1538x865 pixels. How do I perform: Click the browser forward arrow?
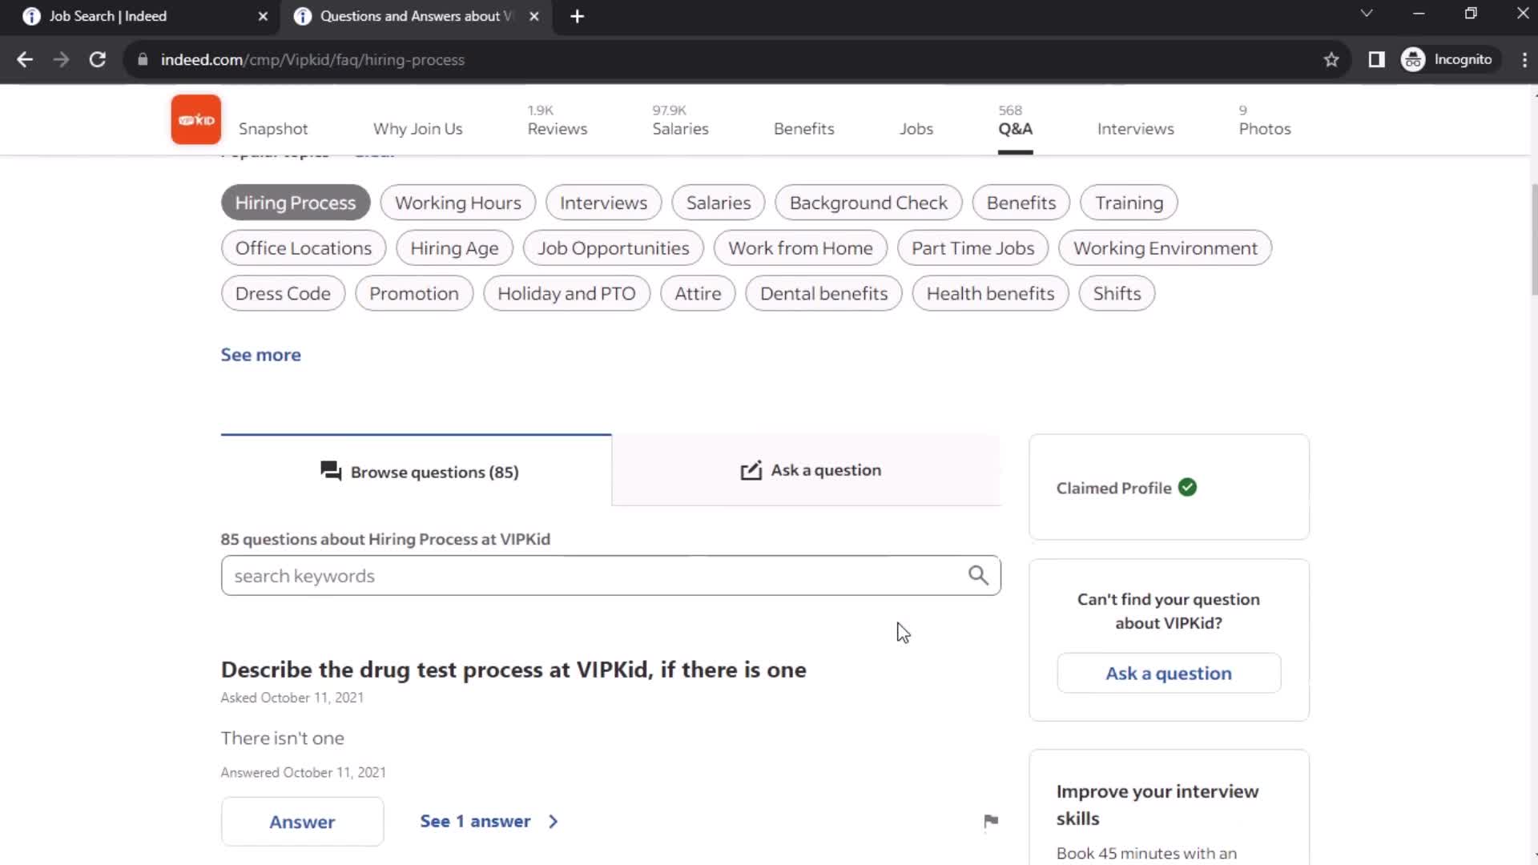tap(61, 59)
